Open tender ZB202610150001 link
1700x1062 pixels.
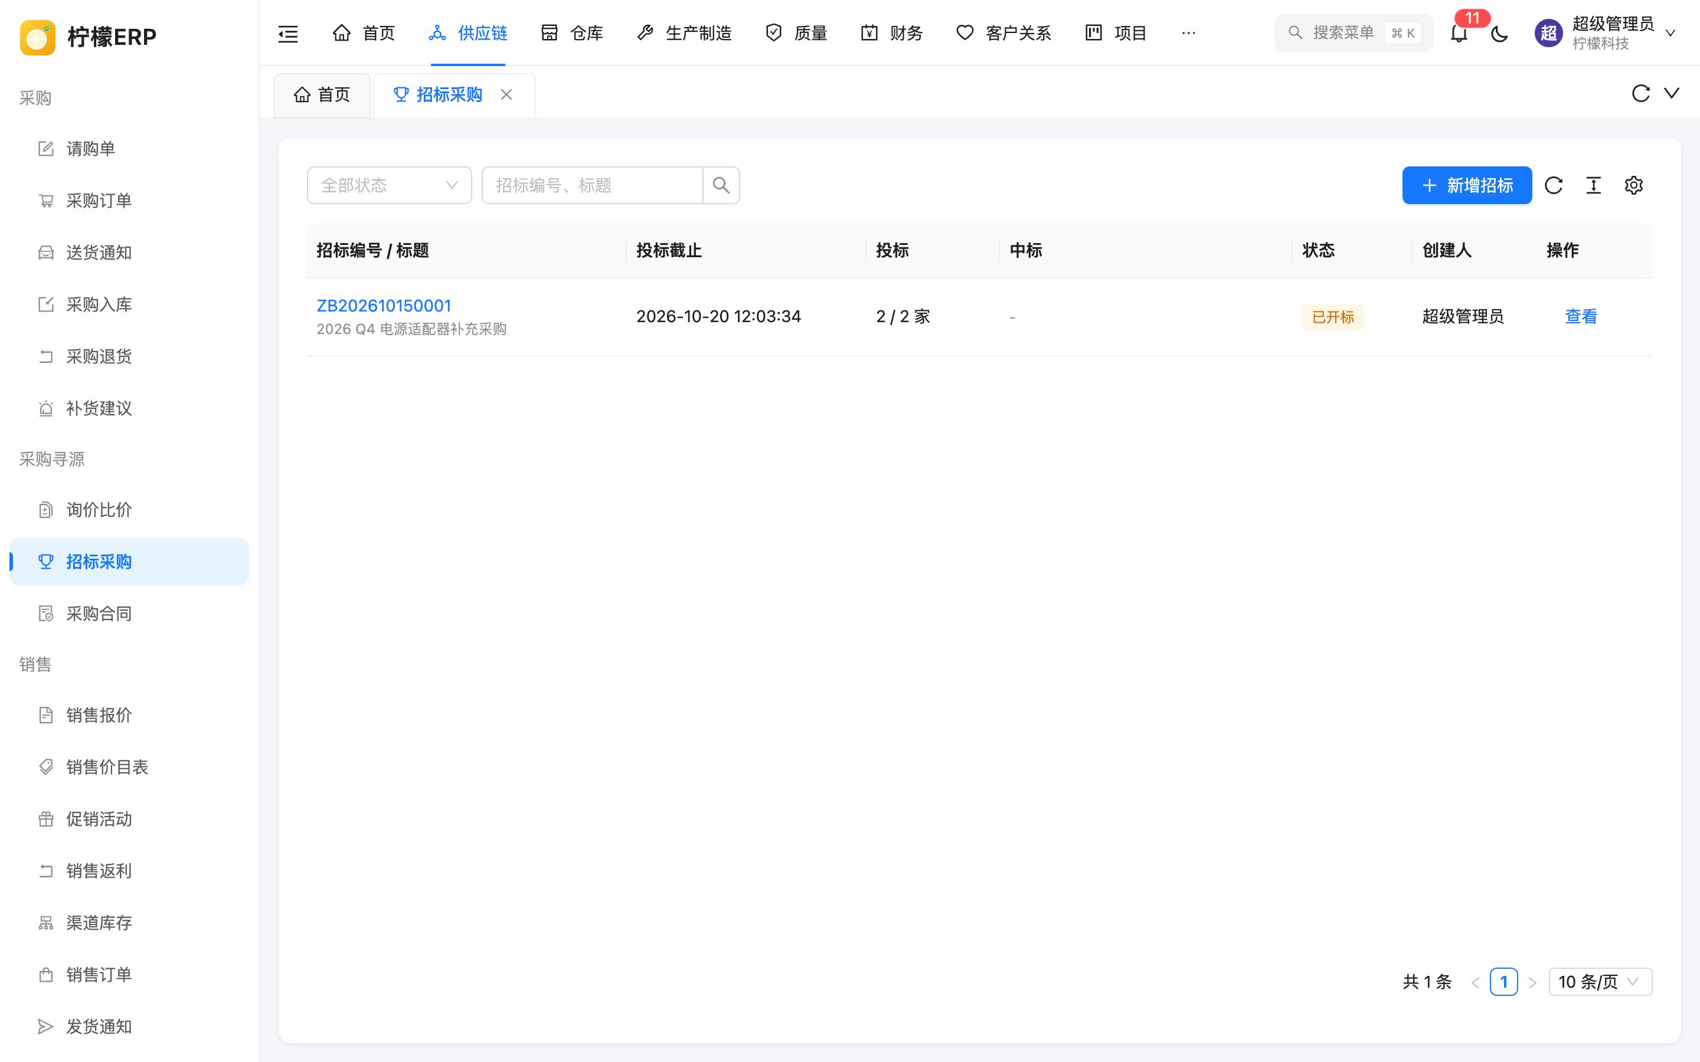384,306
